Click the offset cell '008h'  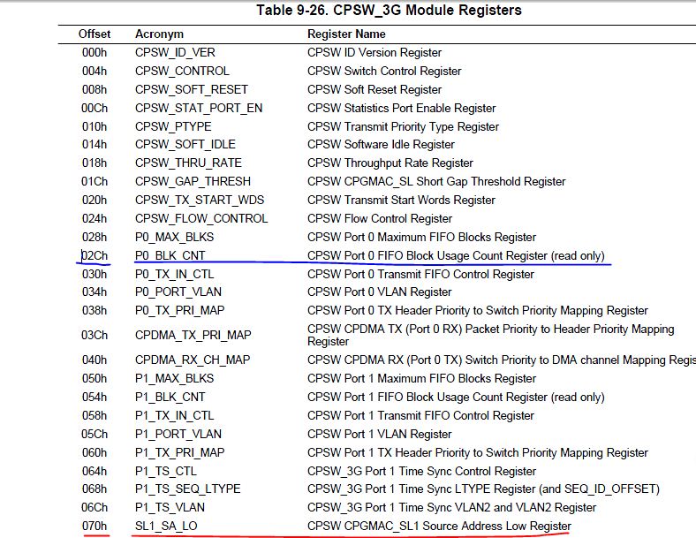pos(95,90)
